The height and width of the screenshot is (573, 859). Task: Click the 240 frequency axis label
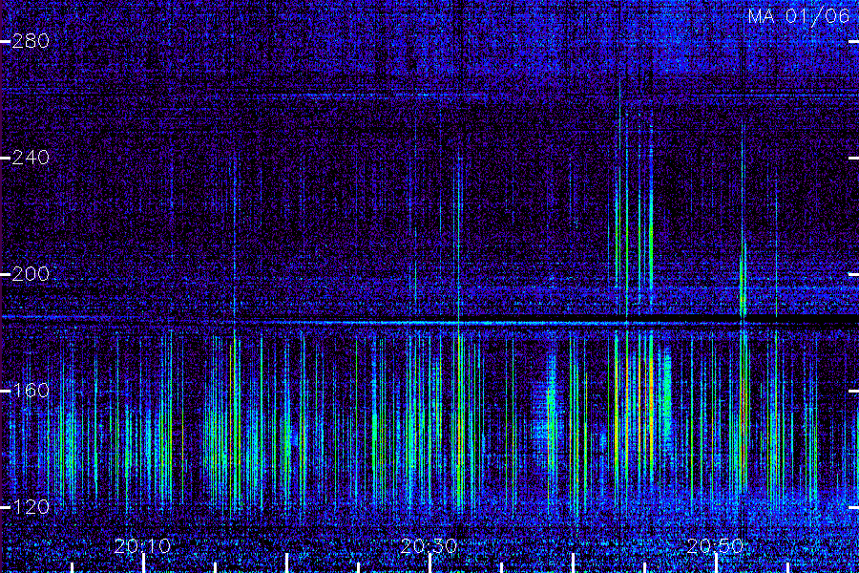pos(31,158)
